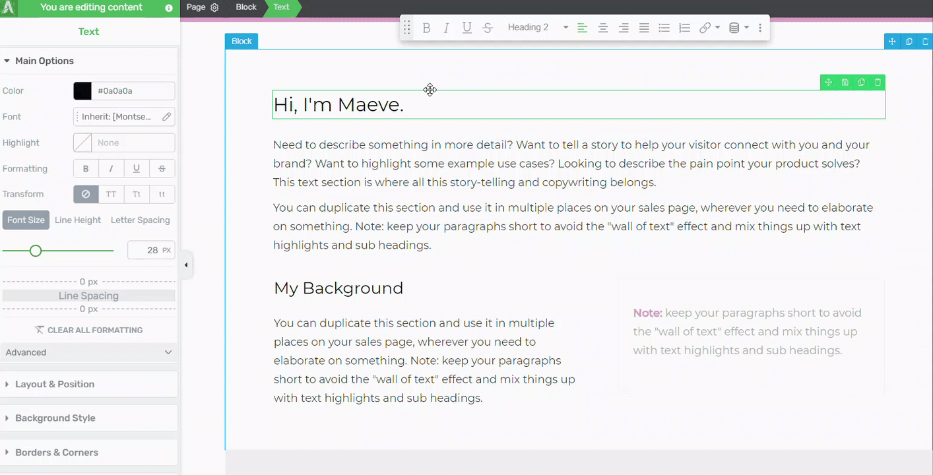The height and width of the screenshot is (475, 933).
Task: Open the toolbar three-dot more menu
Action: 760,28
